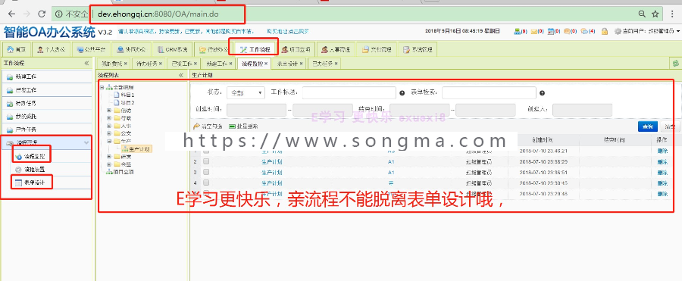Screen dimensions: 682x281
Task: Open the 生产计划 link in row 3
Action: pos(272,172)
